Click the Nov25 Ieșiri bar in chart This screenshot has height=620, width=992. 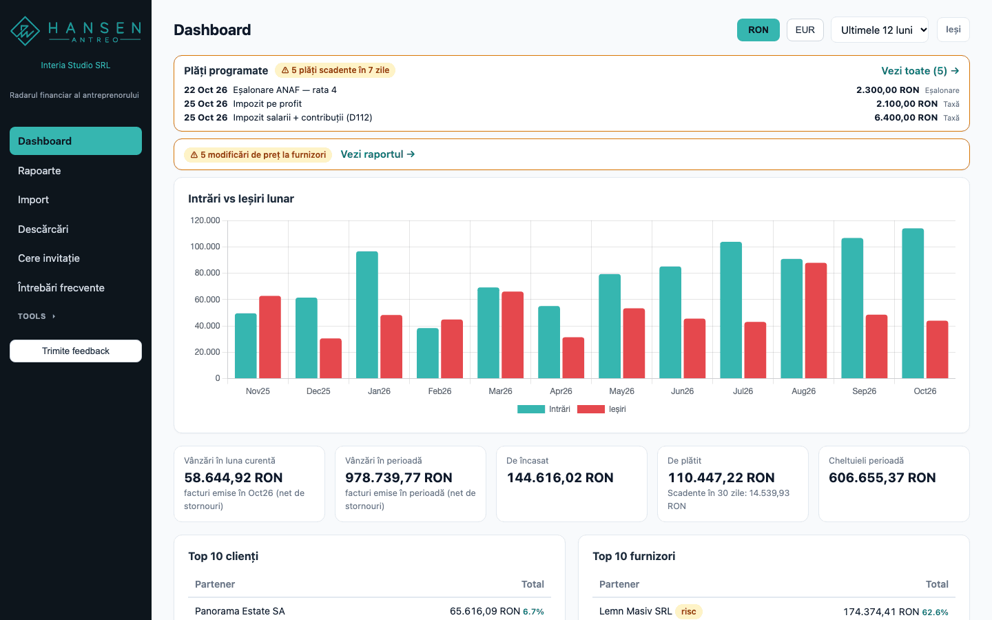pos(270,337)
